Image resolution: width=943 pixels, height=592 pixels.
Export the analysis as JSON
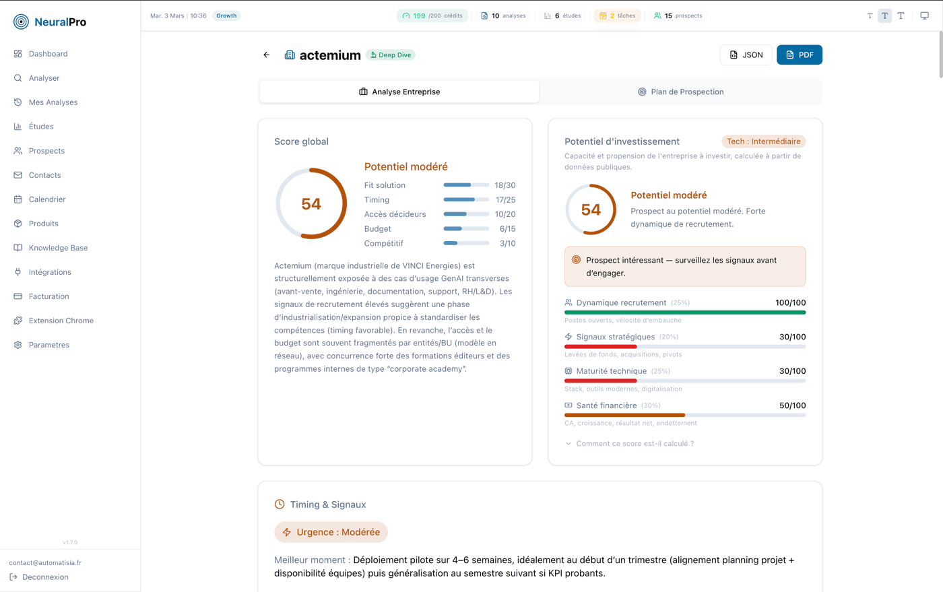pyautogui.click(x=746, y=55)
